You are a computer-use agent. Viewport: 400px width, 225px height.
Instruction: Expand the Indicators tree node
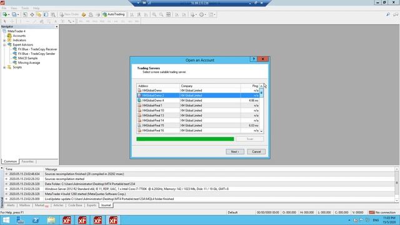[x=4, y=40]
